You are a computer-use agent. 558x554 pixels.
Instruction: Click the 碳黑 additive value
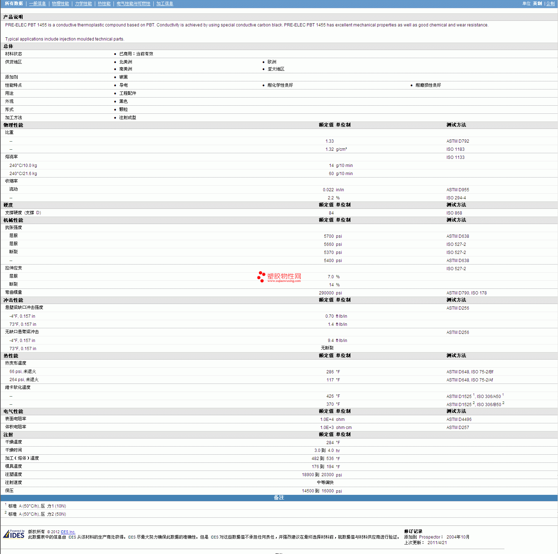pyautogui.click(x=123, y=77)
